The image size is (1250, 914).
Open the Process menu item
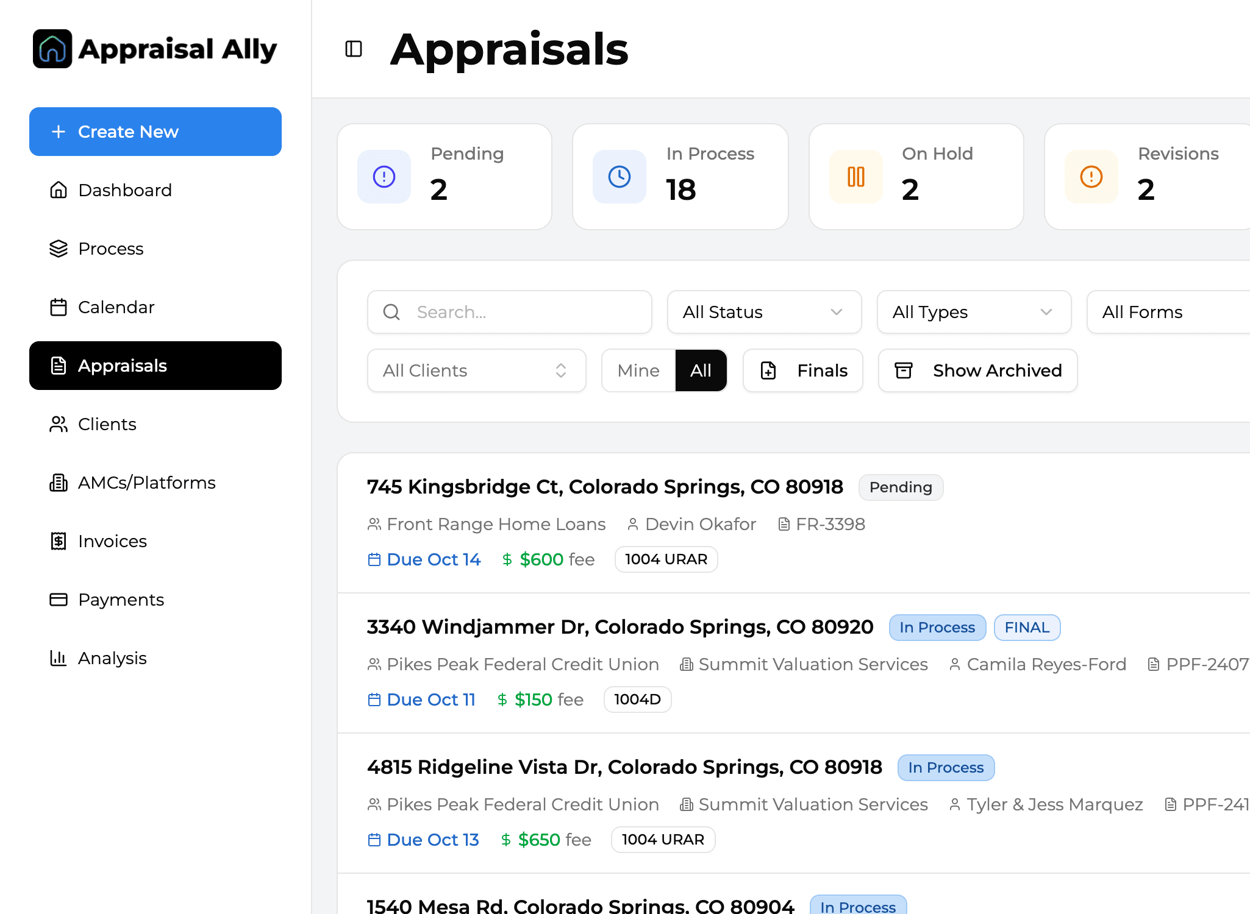coord(155,249)
